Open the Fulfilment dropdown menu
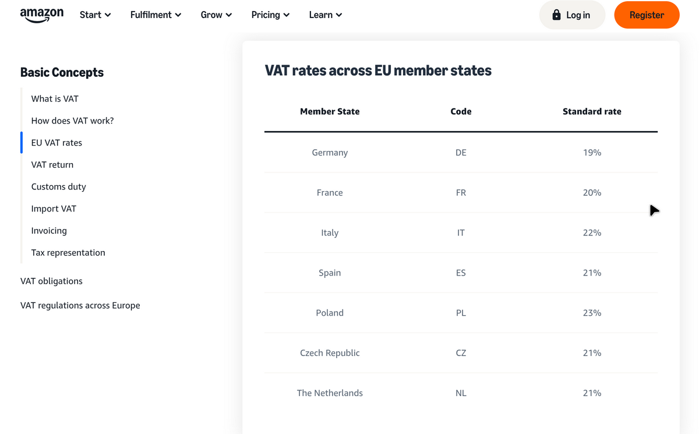The width and height of the screenshot is (699, 434). pyautogui.click(x=156, y=15)
